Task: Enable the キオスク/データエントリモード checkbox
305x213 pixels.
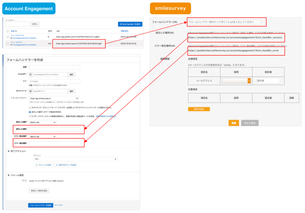Action: [30, 108]
